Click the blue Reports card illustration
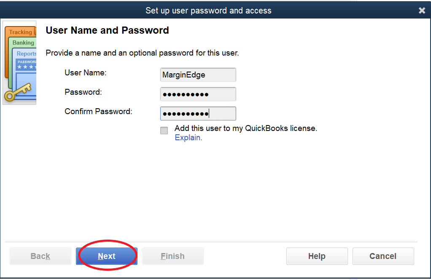This screenshot has height=280, width=431. 27,54
